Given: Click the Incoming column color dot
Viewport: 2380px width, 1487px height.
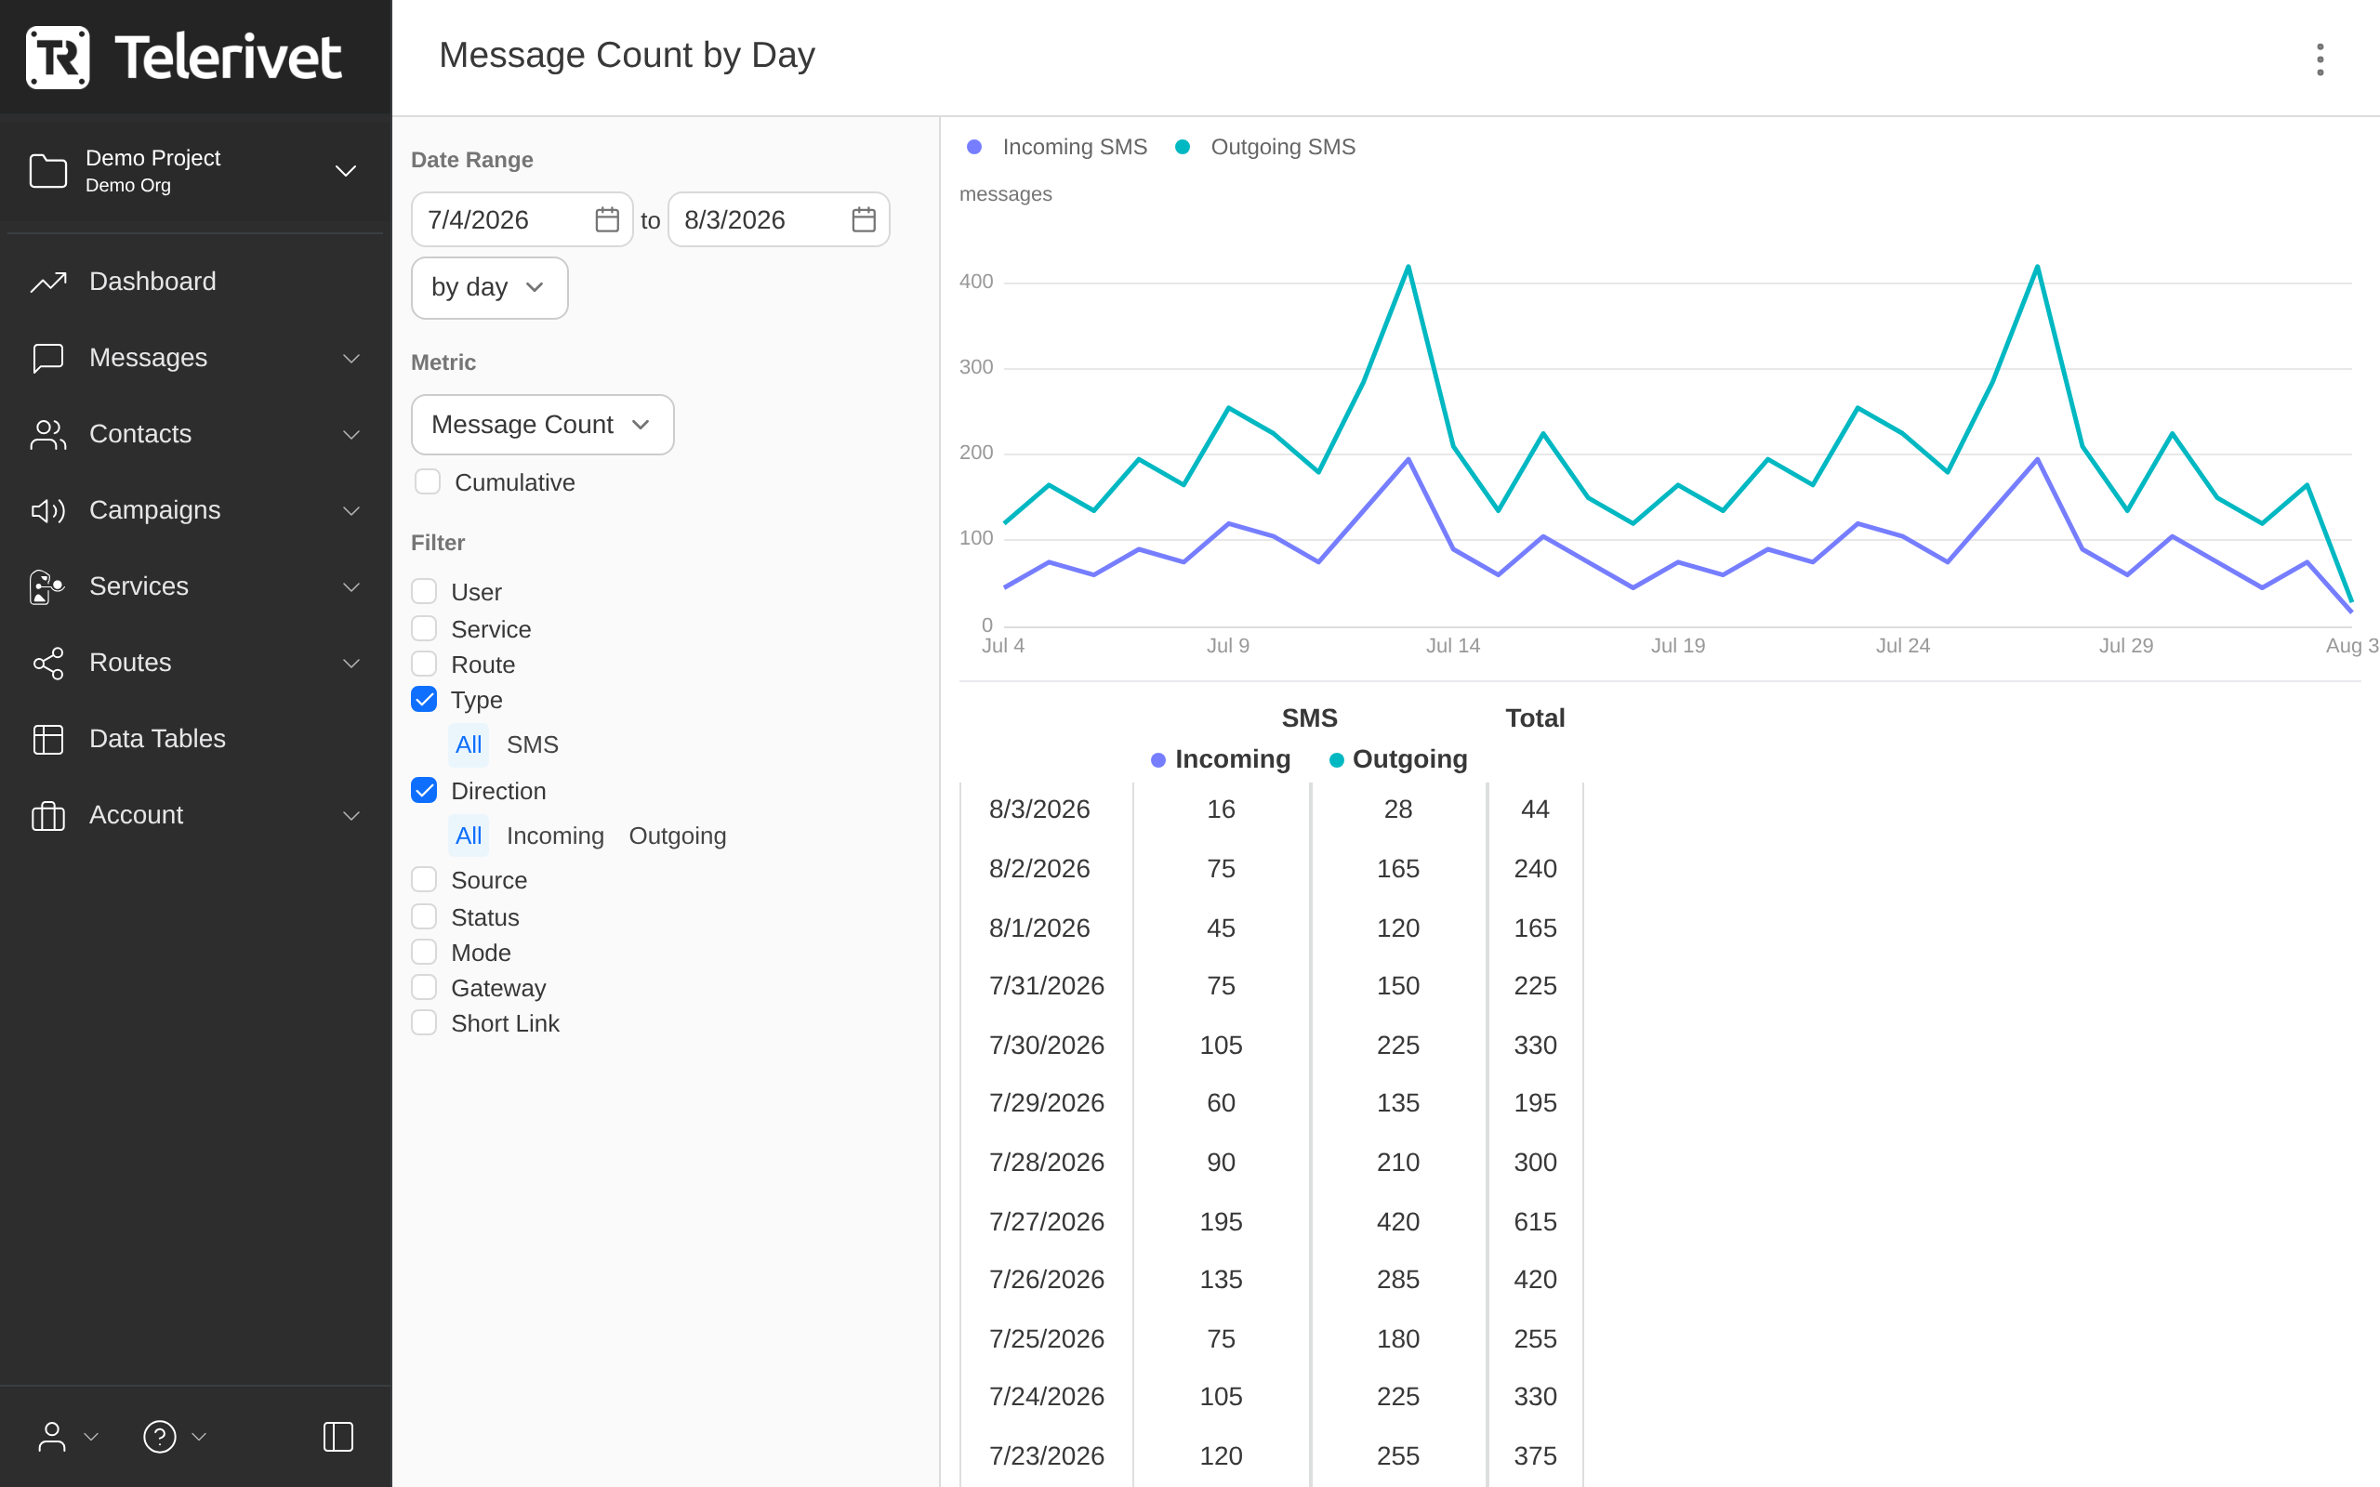Looking at the screenshot, I should coord(1158,760).
